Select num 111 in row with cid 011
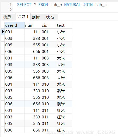Image resolution: width=118 pixels, height=137 pixels. (33, 111)
